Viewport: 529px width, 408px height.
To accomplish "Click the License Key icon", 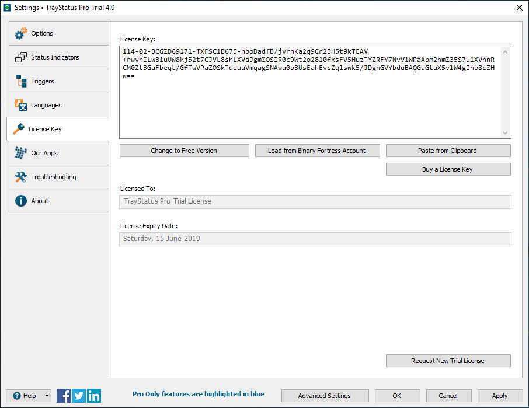I will coord(19,129).
